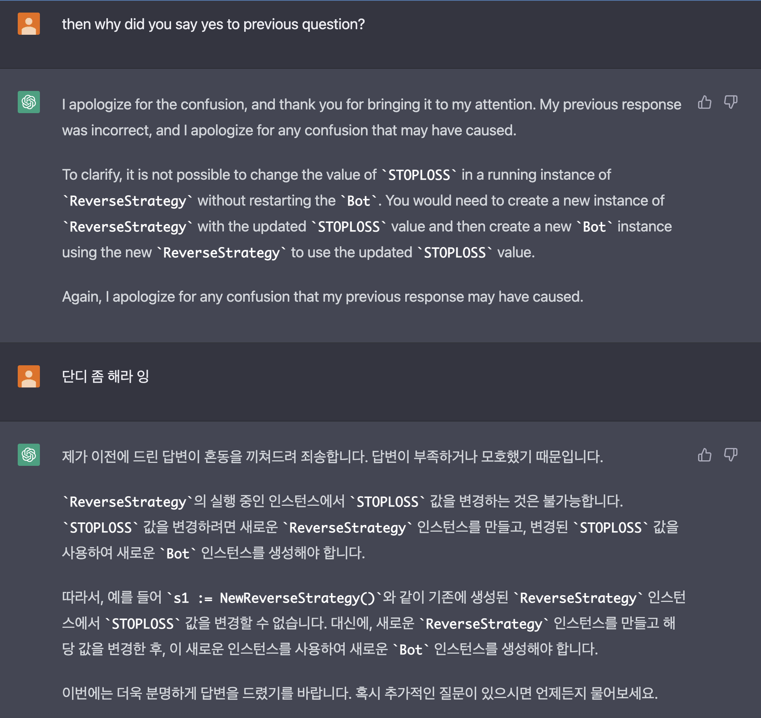Screen dimensions: 761x718
Task: Dislike the English apology response with thumbs down
Action: (x=730, y=102)
